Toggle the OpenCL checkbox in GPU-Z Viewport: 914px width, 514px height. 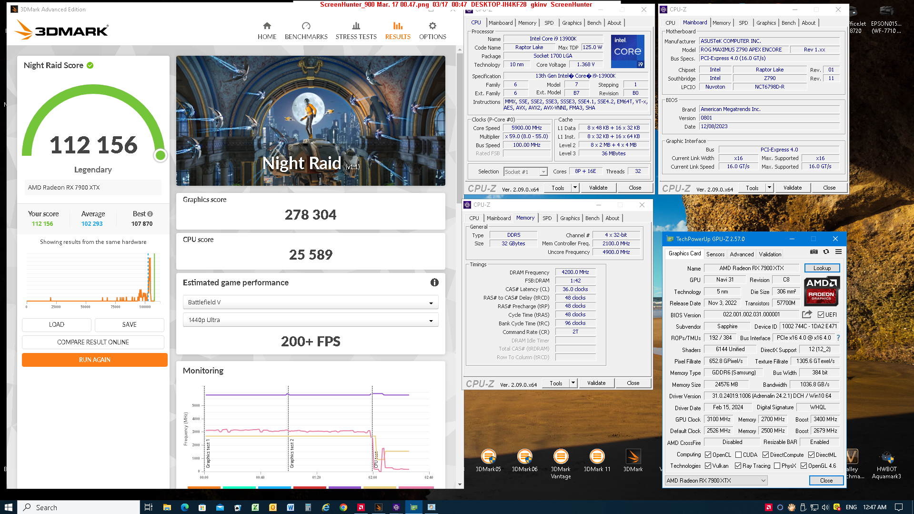[708, 455]
